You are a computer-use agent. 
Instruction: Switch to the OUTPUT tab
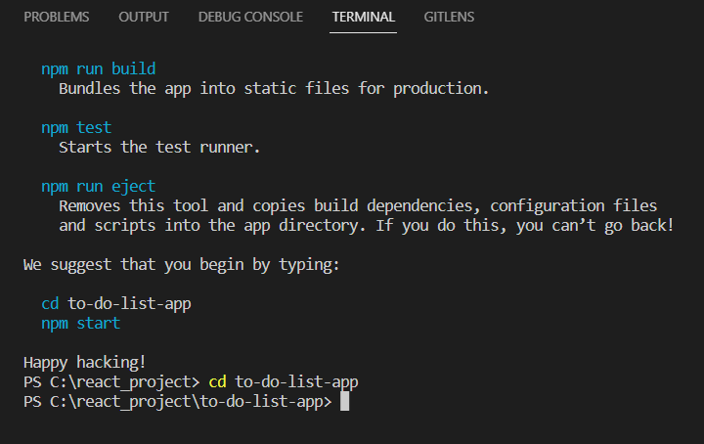click(x=144, y=17)
